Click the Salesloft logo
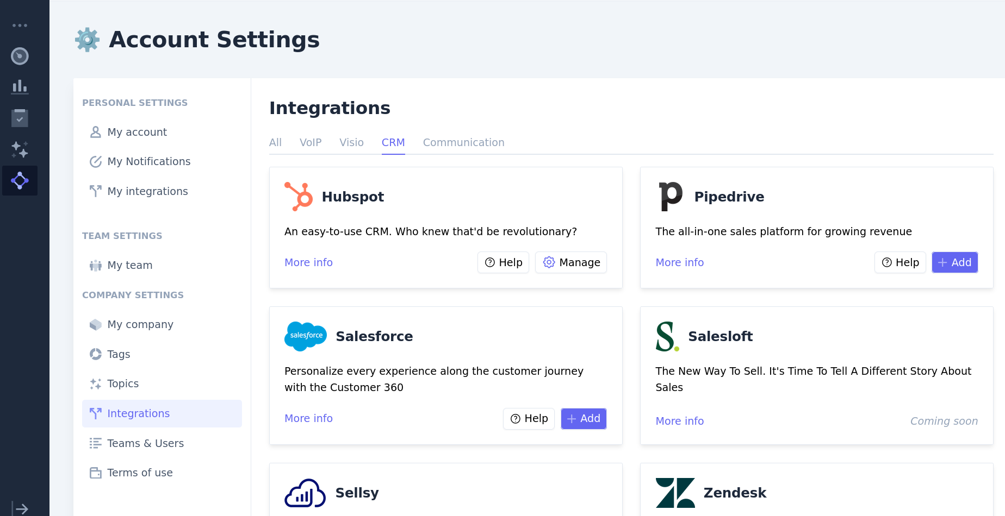 667,336
